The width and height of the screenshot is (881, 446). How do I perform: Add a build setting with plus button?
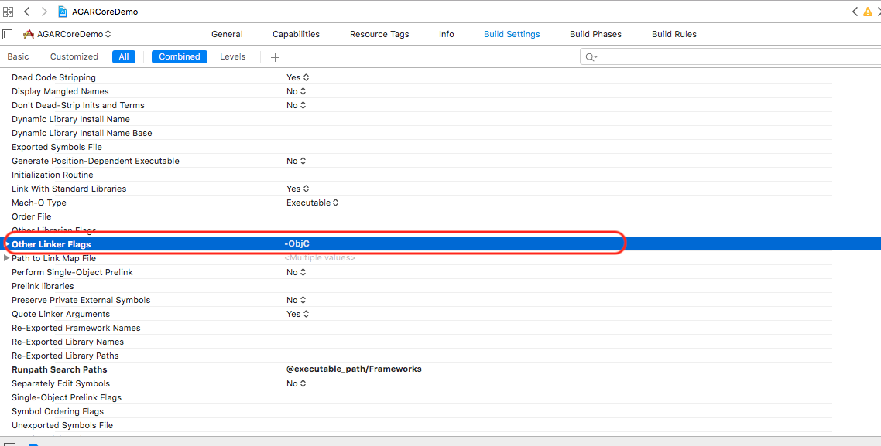tap(275, 56)
